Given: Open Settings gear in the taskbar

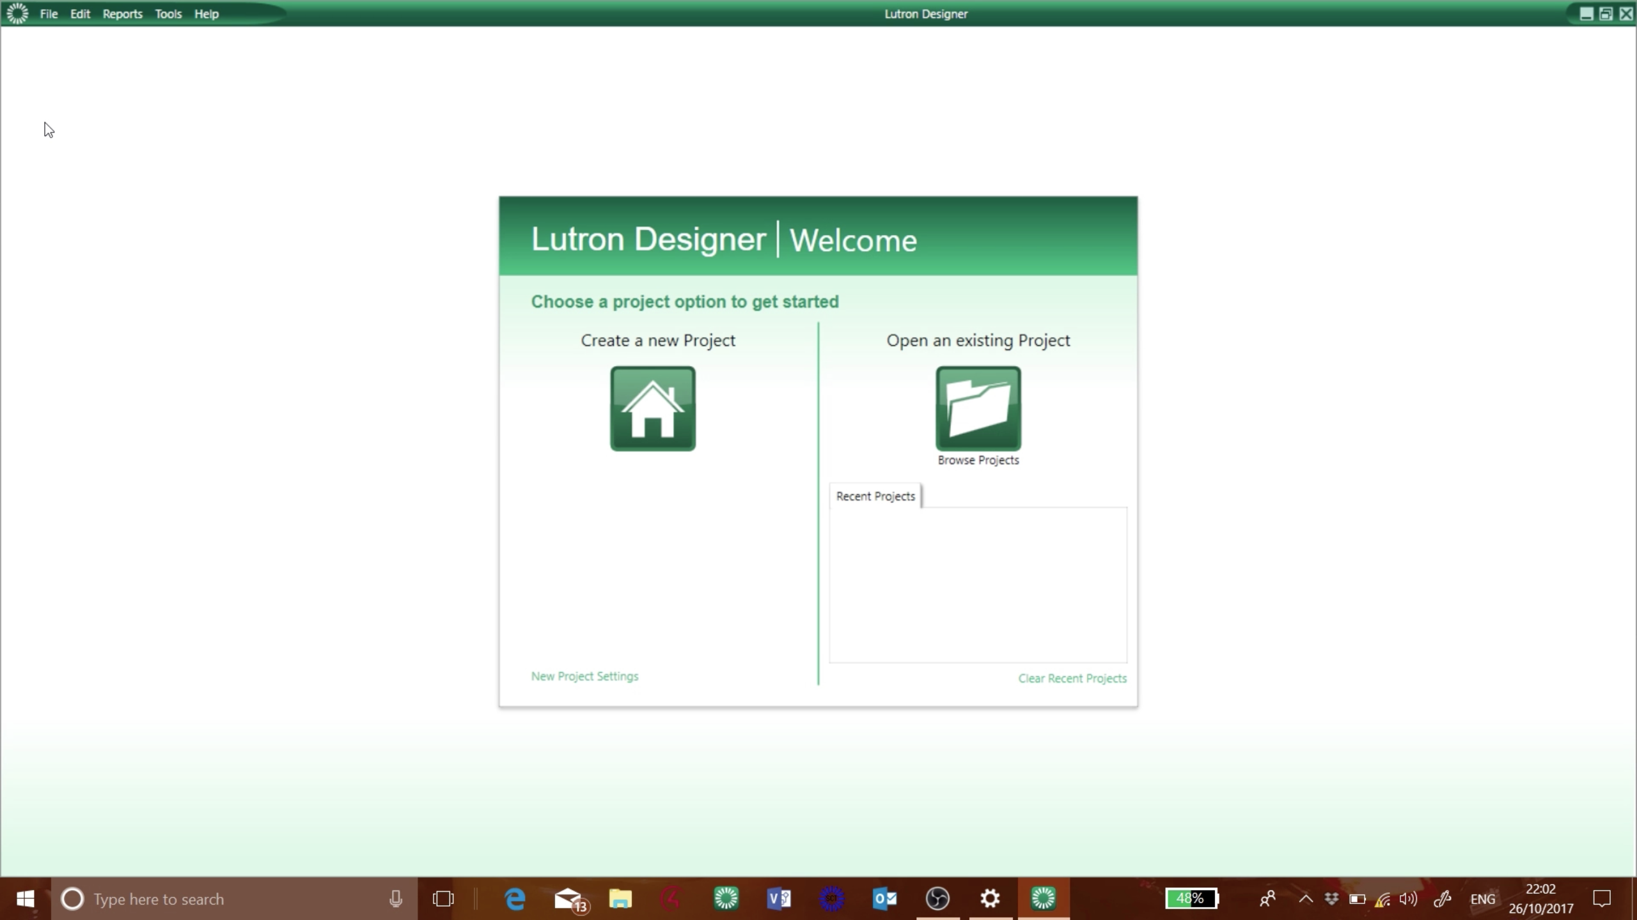Looking at the screenshot, I should point(990,899).
